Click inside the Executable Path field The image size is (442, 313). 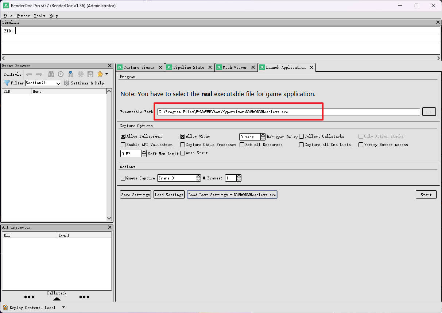(x=288, y=112)
